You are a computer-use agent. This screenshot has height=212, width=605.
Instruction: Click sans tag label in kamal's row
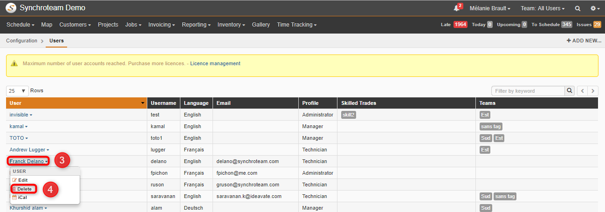tap(491, 126)
